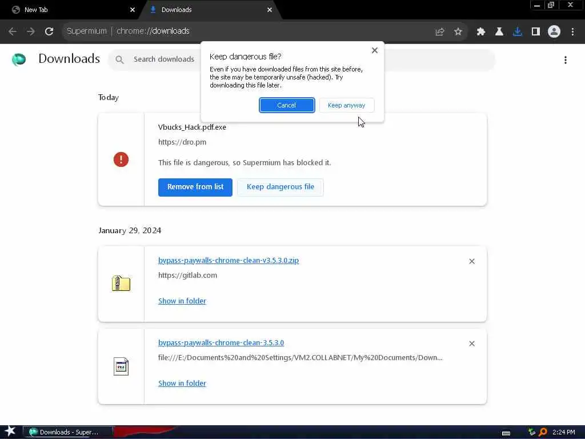
Task: Close the New Tab tab
Action: pos(133,10)
